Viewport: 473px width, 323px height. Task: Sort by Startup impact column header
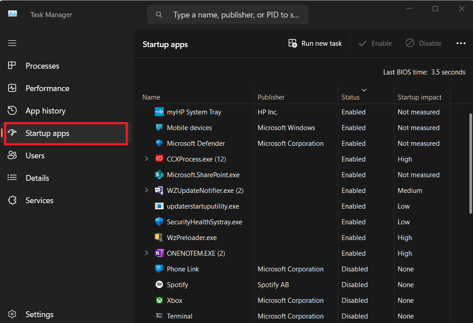[419, 97]
